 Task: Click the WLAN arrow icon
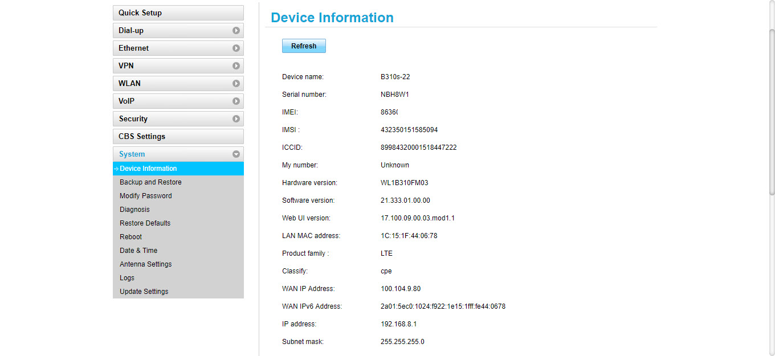click(x=236, y=84)
